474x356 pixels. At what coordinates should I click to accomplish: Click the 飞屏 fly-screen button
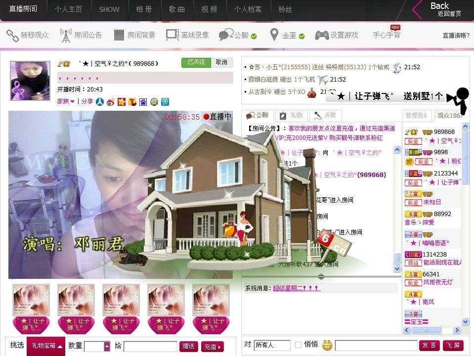[x=453, y=346]
